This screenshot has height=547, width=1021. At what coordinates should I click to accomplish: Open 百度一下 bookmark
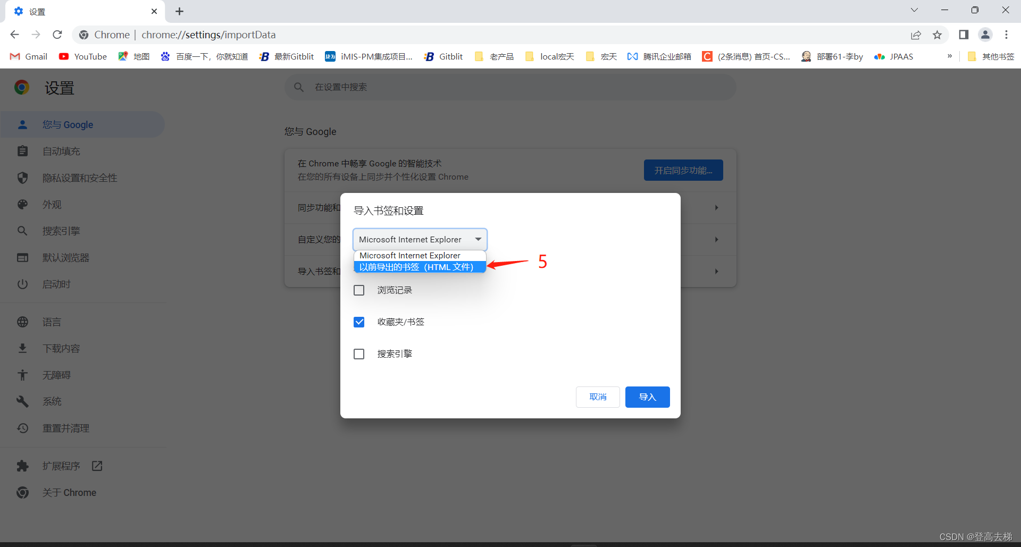click(x=205, y=56)
